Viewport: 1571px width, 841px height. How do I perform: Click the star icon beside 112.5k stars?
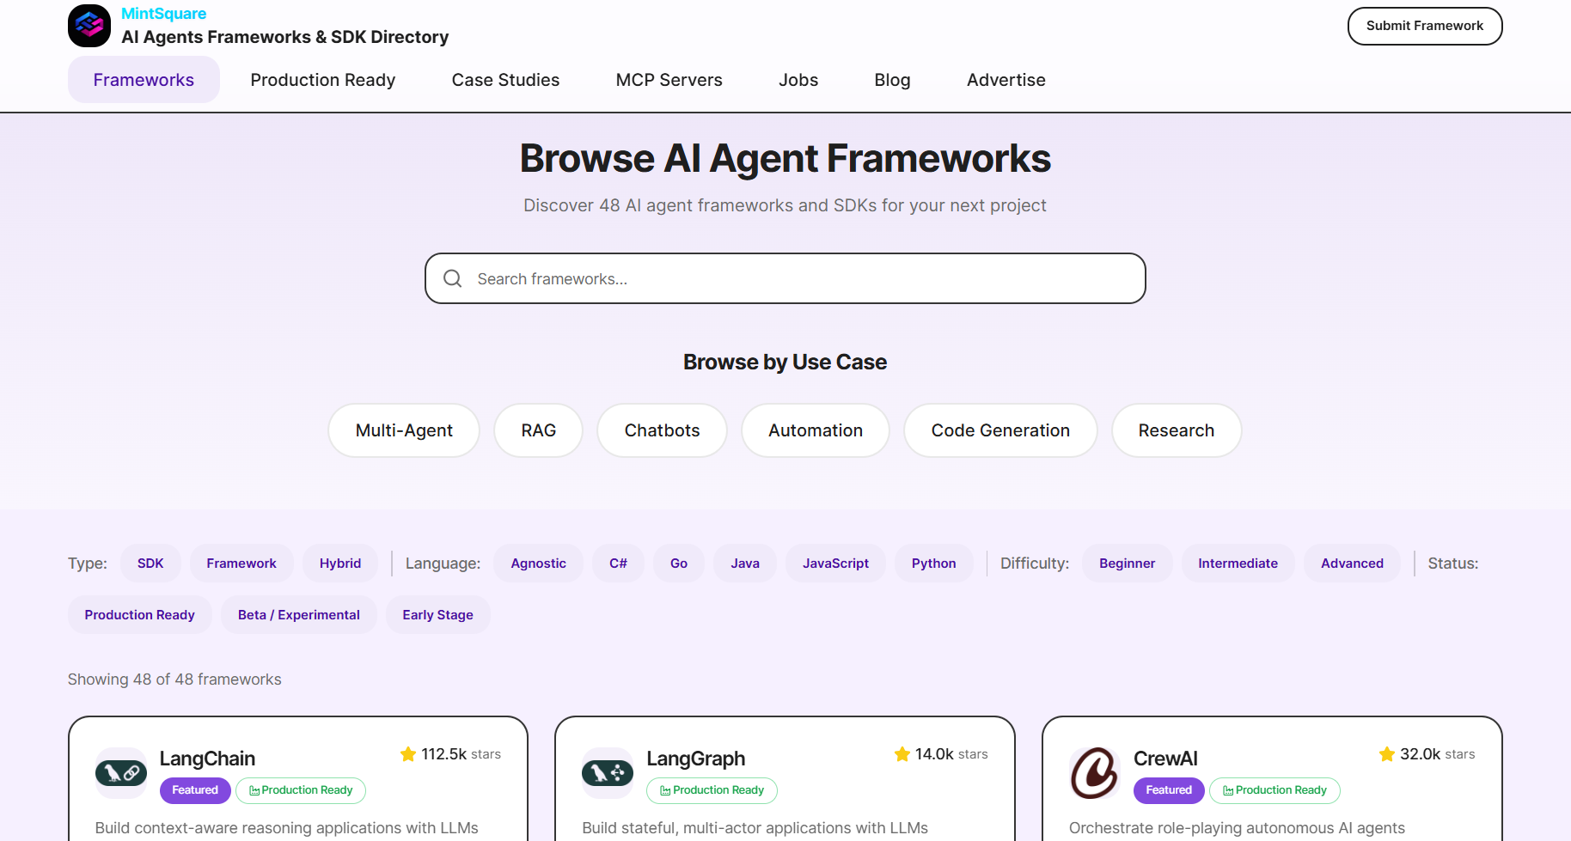pyautogui.click(x=407, y=753)
